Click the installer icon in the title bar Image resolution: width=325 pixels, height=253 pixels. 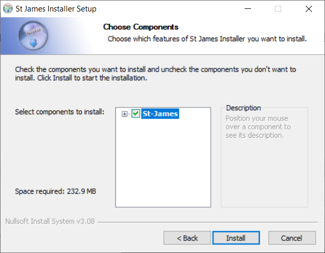[x=8, y=9]
